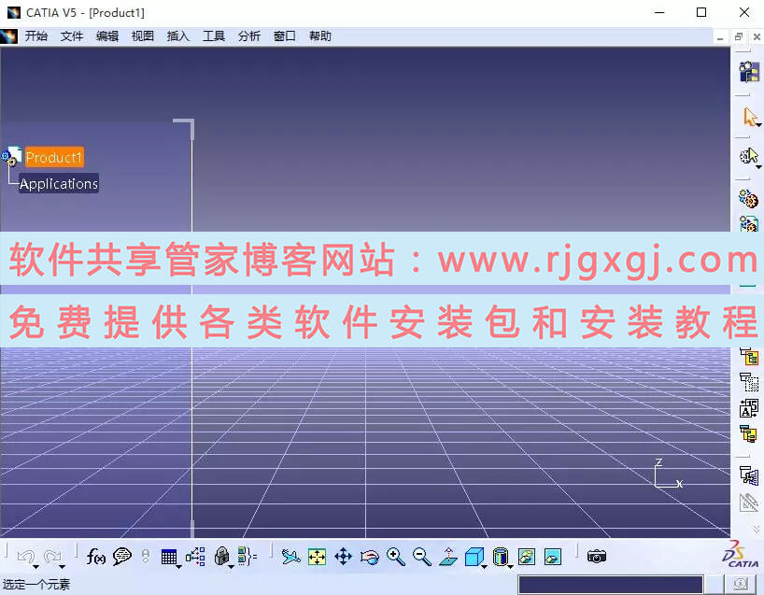Click the lower yellow stacked-boxes icon
This screenshot has width=764, height=595.
click(749, 433)
